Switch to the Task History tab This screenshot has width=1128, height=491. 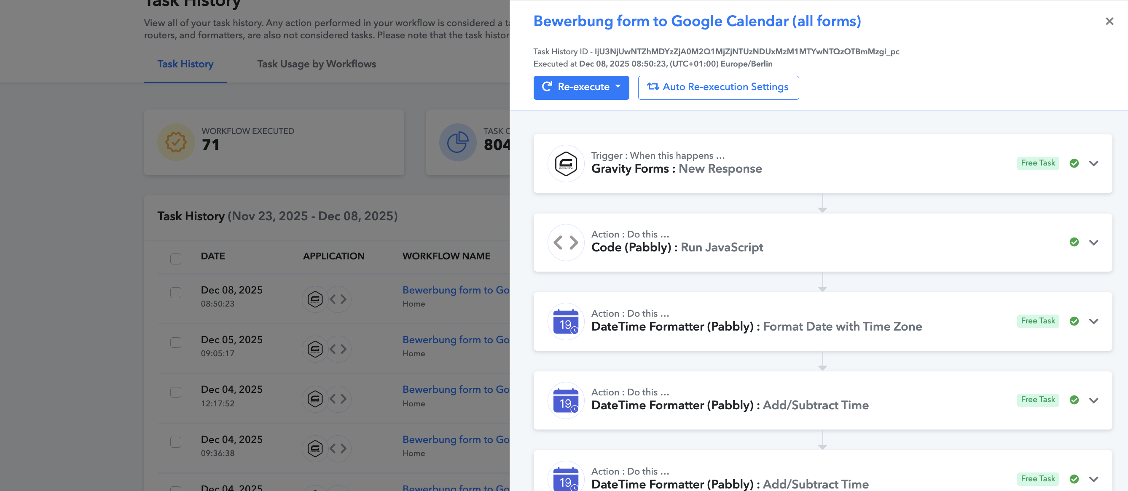click(x=185, y=64)
